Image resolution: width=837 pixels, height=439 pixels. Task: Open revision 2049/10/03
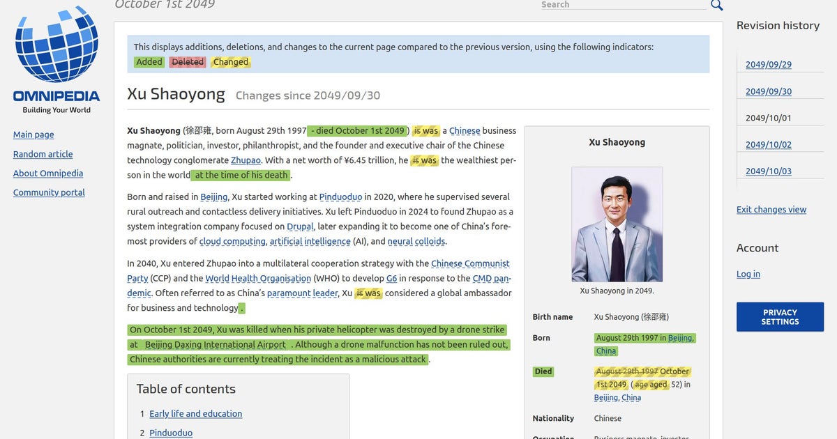click(768, 171)
